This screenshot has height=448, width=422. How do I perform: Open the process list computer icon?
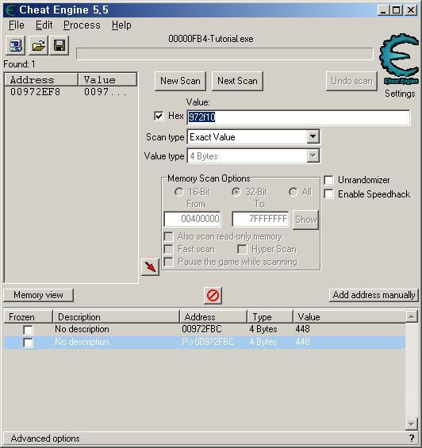(x=15, y=46)
